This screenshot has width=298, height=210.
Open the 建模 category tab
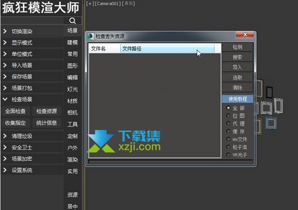[x=73, y=42]
